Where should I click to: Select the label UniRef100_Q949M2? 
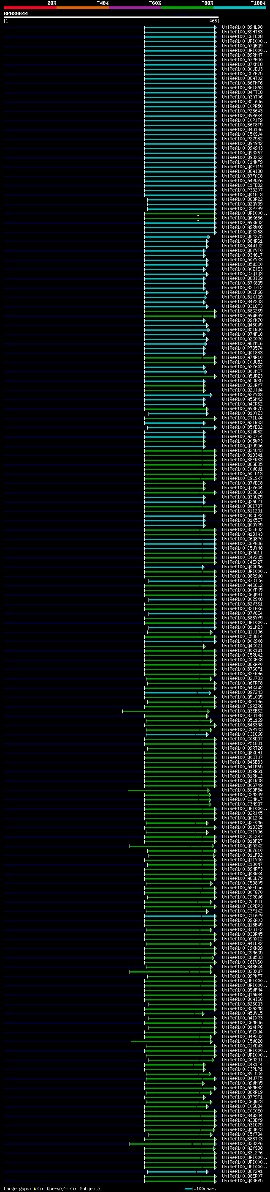(x=242, y=143)
